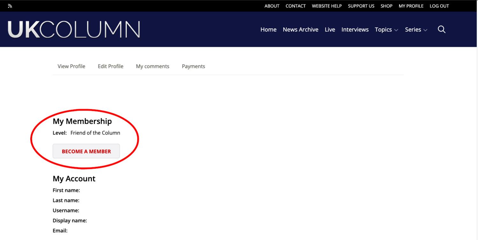Switch to the View Profile tab

coord(71,66)
